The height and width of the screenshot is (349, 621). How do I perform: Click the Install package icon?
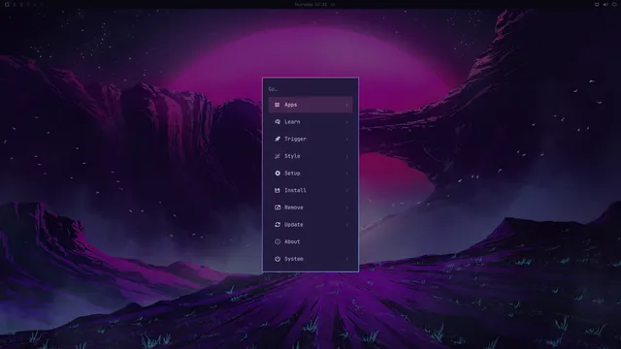click(x=278, y=190)
